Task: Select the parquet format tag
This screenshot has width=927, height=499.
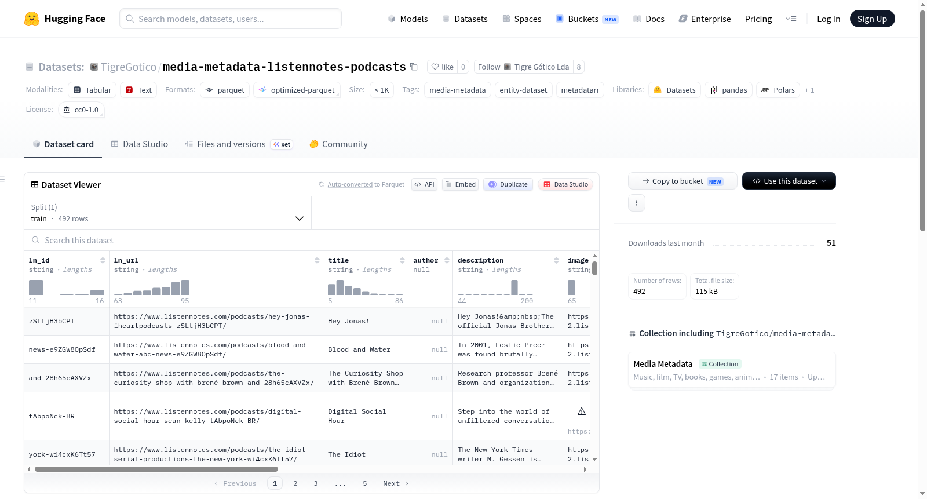Action: point(225,90)
